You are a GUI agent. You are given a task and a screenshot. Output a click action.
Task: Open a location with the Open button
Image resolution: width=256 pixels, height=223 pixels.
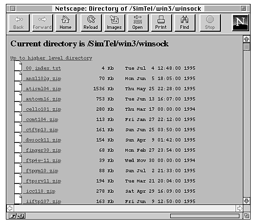coord(138,23)
